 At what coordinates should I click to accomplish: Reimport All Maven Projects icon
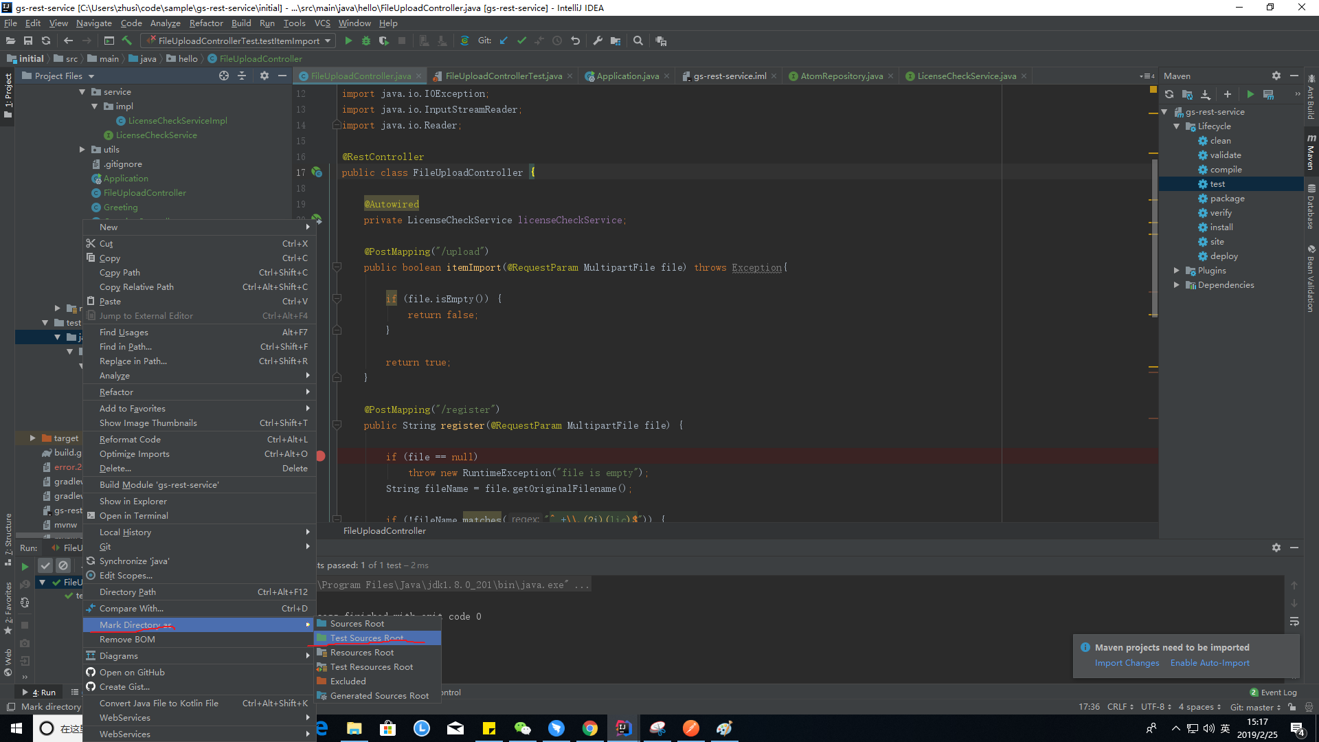click(1169, 94)
